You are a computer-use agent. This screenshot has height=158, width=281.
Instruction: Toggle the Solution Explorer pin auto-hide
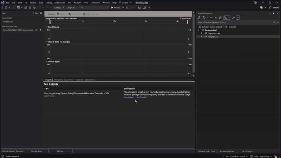pos(274,13)
